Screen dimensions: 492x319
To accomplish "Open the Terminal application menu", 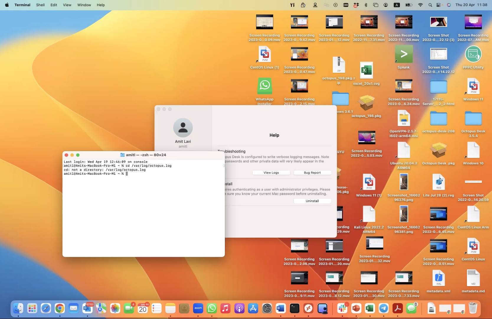I will click(x=22, y=5).
